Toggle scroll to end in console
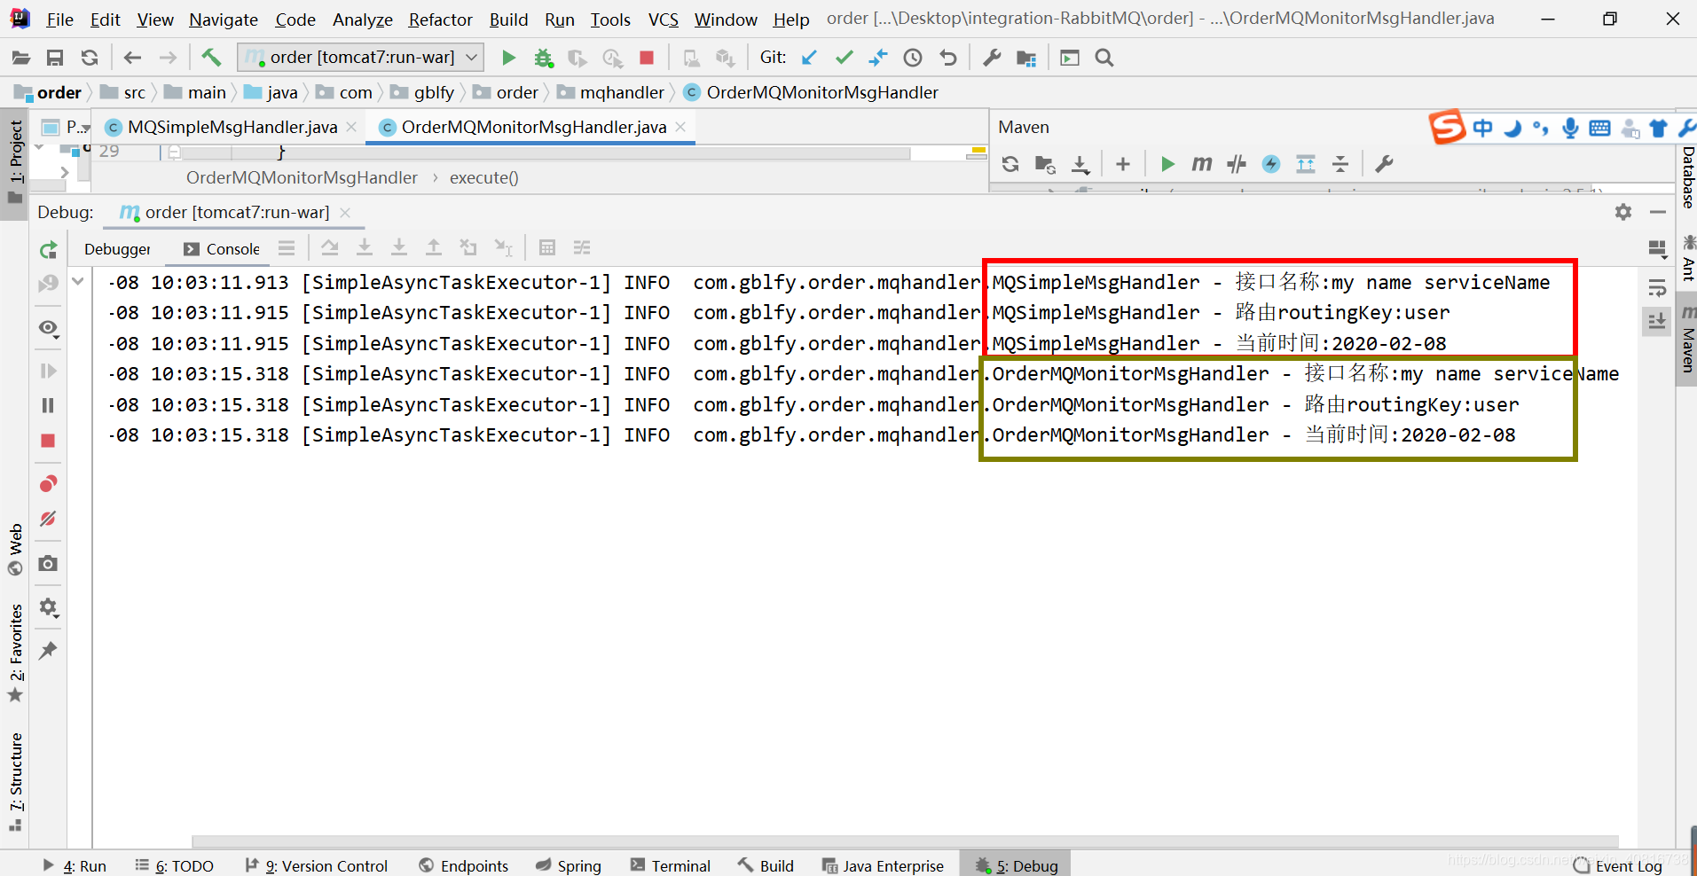The height and width of the screenshot is (876, 1697). (x=1657, y=321)
